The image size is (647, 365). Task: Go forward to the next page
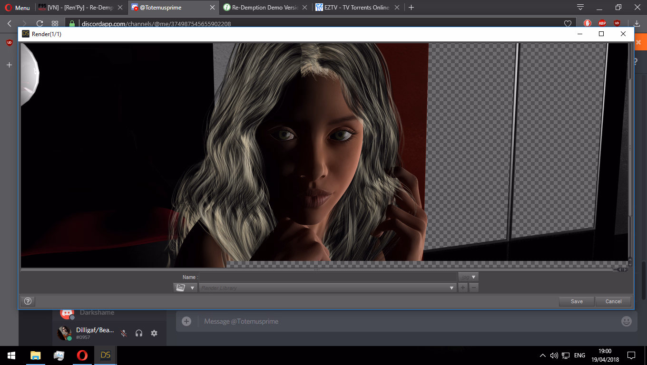[x=24, y=23]
